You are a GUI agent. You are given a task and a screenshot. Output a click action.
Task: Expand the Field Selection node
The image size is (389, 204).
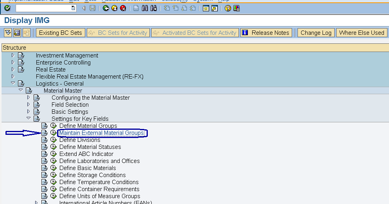click(x=29, y=104)
